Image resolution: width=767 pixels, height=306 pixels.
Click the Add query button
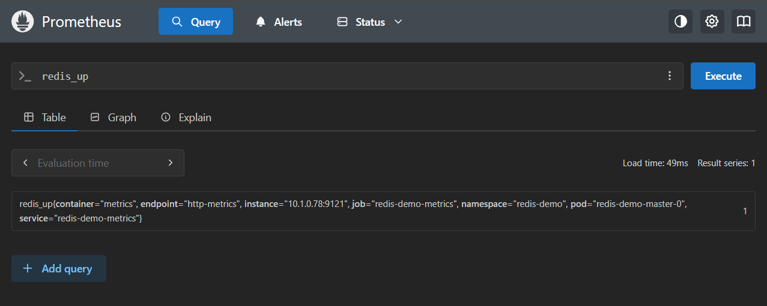point(59,268)
